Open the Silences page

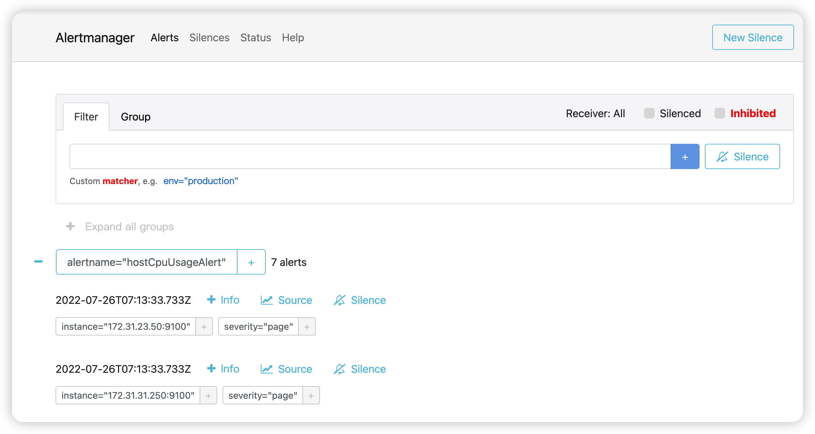(x=209, y=38)
